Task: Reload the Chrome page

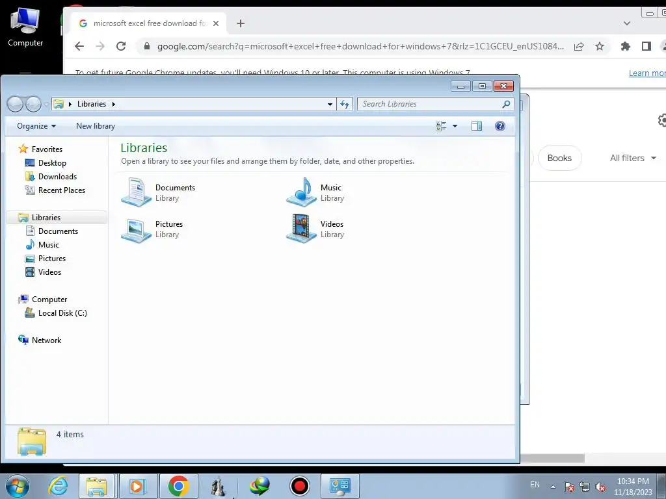Action: pyautogui.click(x=121, y=46)
